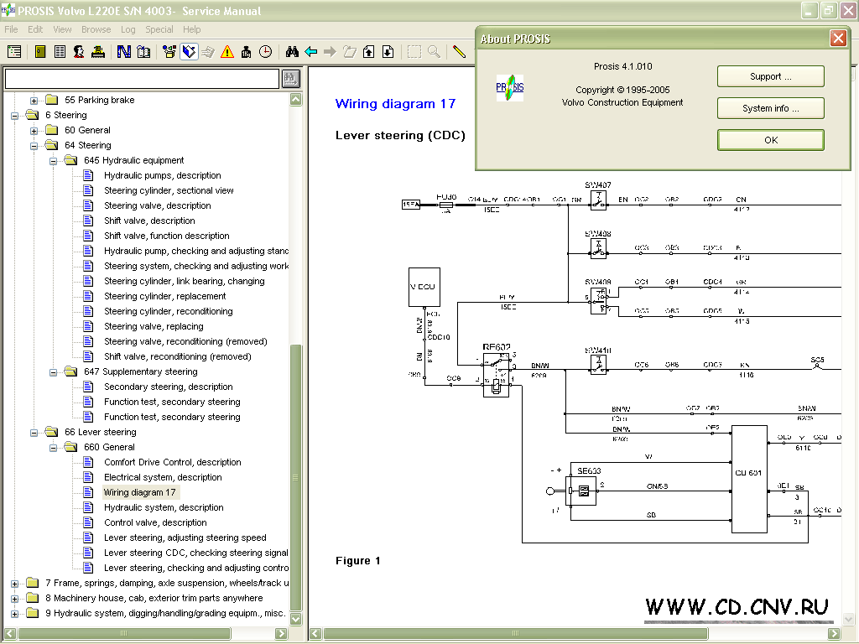Click the colored shapes box toolbar icon
The width and height of the screenshot is (859, 644).
169,51
